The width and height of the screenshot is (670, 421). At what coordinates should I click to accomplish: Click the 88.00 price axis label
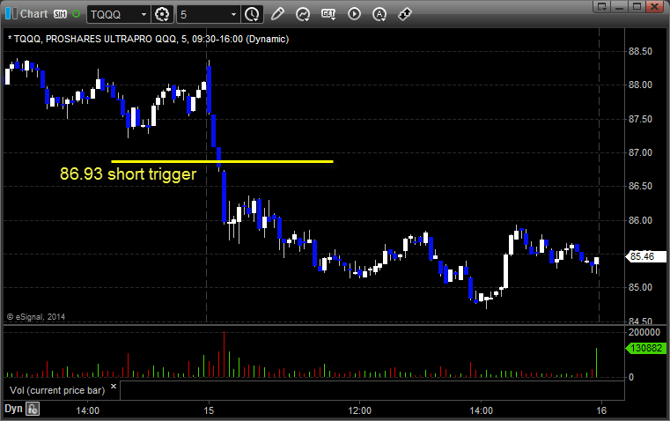click(640, 85)
